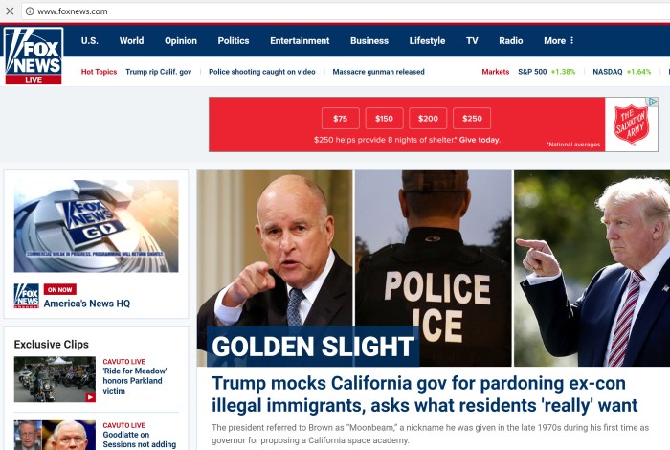This screenshot has width=670, height=450.
Task: Open the Fox News Go live stream thumbnail
Action: point(96,226)
